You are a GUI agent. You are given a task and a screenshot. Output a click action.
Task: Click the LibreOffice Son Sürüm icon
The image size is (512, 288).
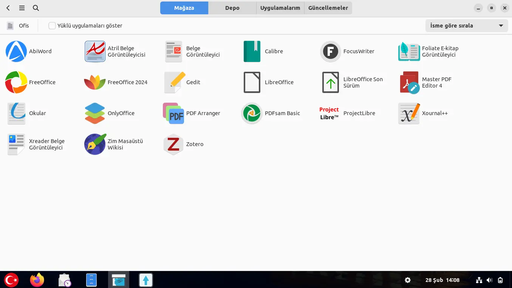[x=331, y=82]
